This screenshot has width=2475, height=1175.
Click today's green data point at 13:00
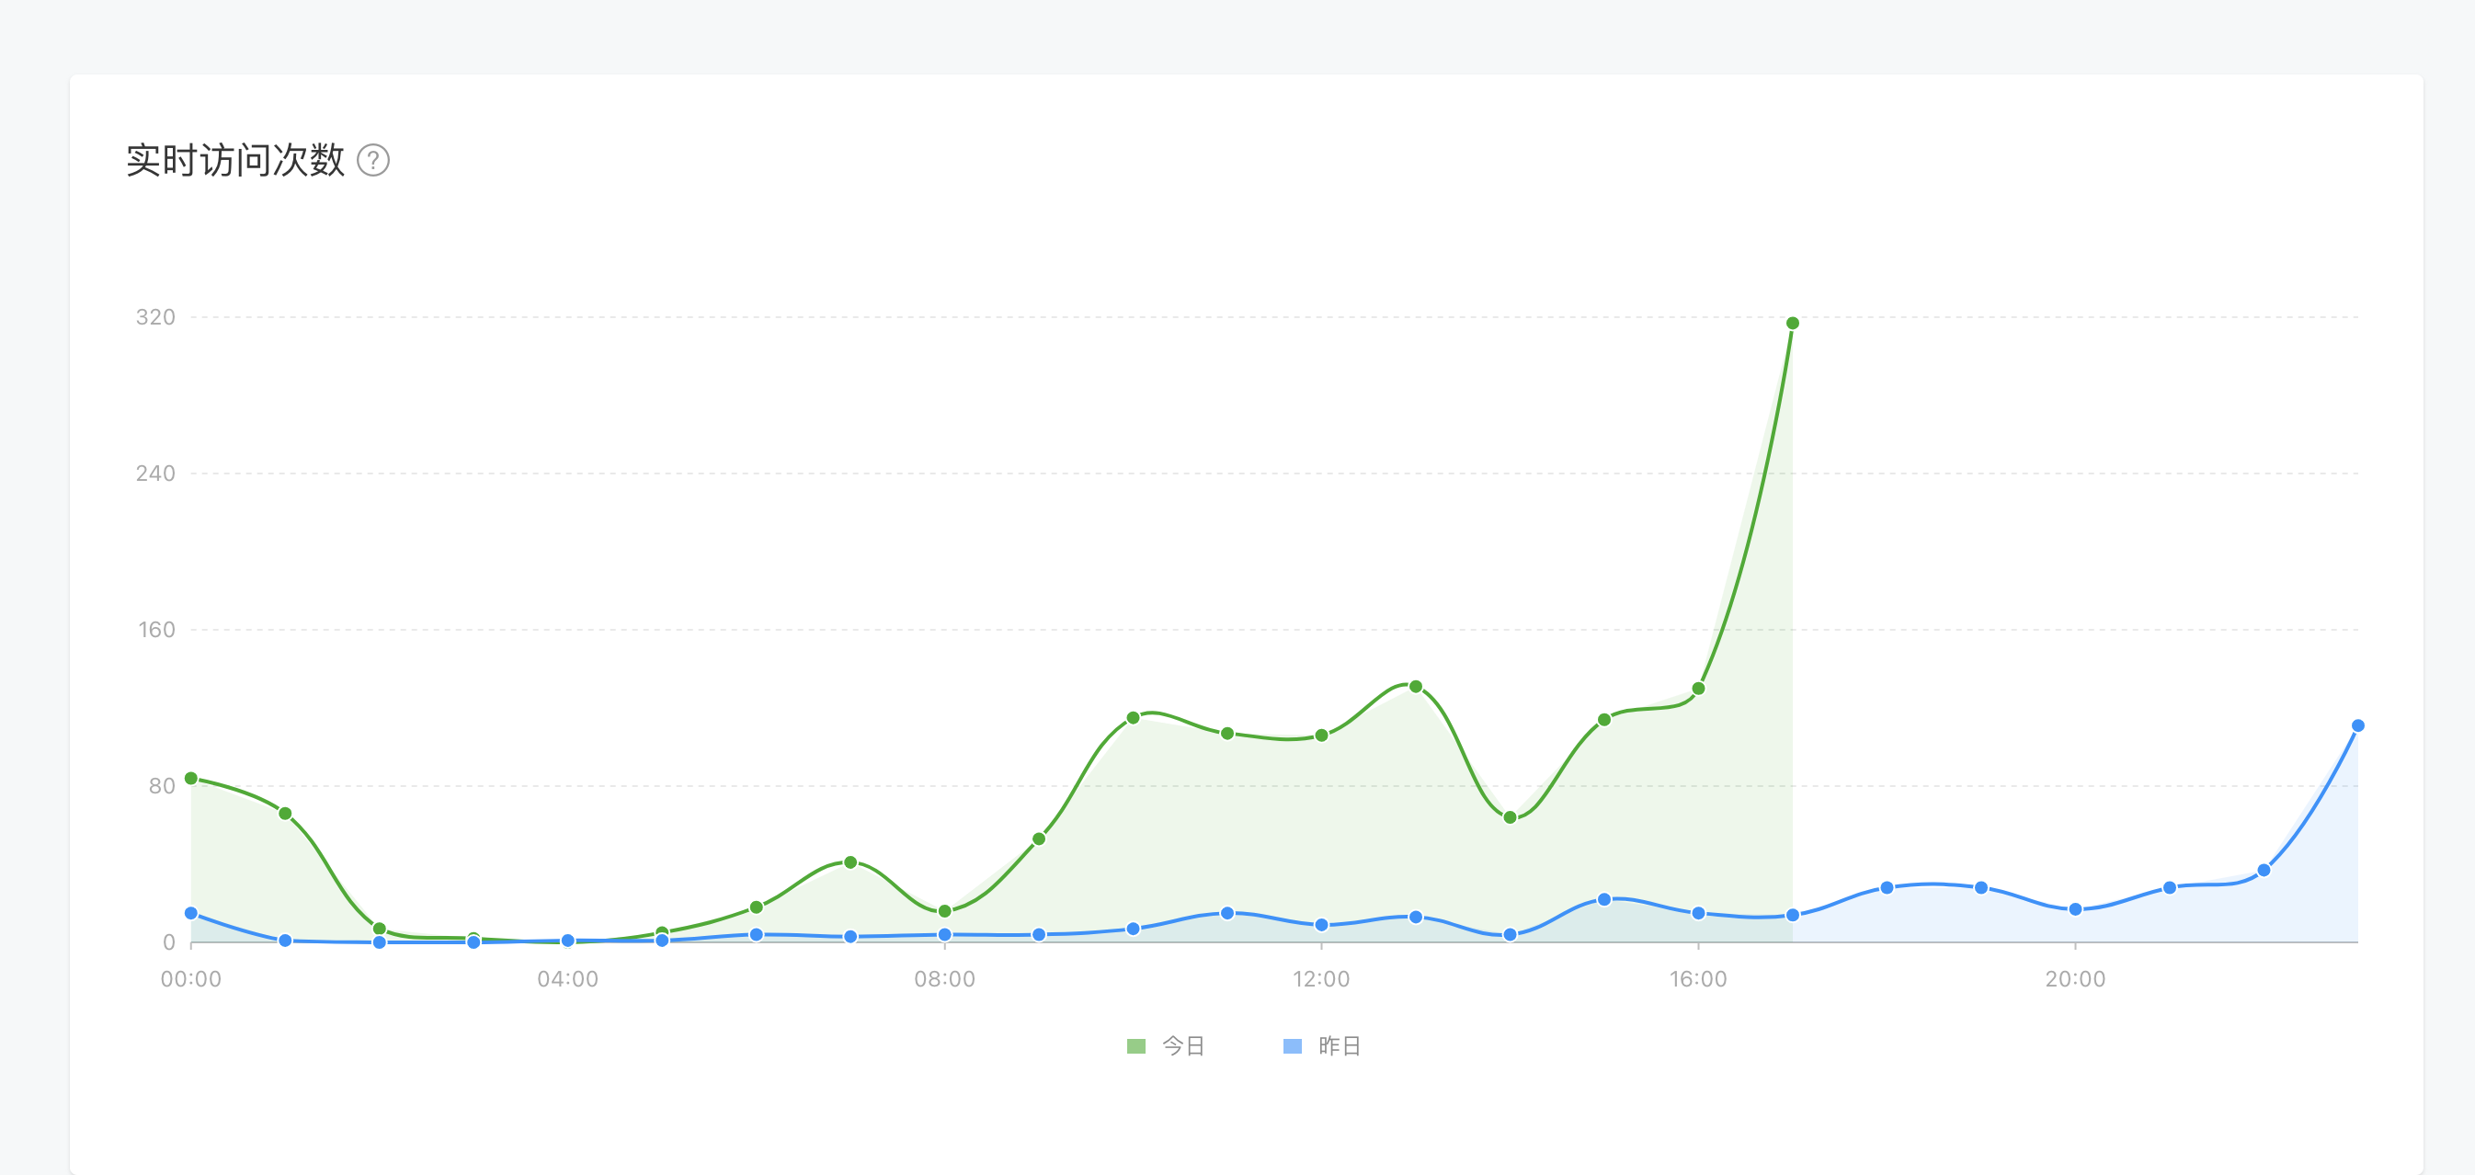[x=1415, y=686]
